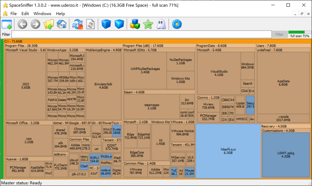The width and height of the screenshot is (312, 186).
Task: Enable file classes style colored cubes
Action: (x=135, y=24)
